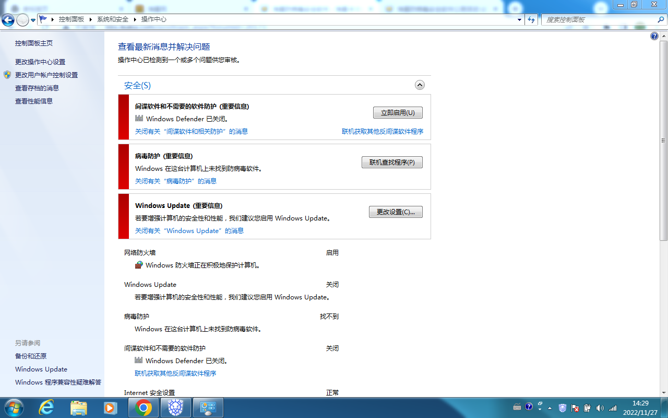
Task: Turn off messages about Windows Update
Action: click(189, 231)
